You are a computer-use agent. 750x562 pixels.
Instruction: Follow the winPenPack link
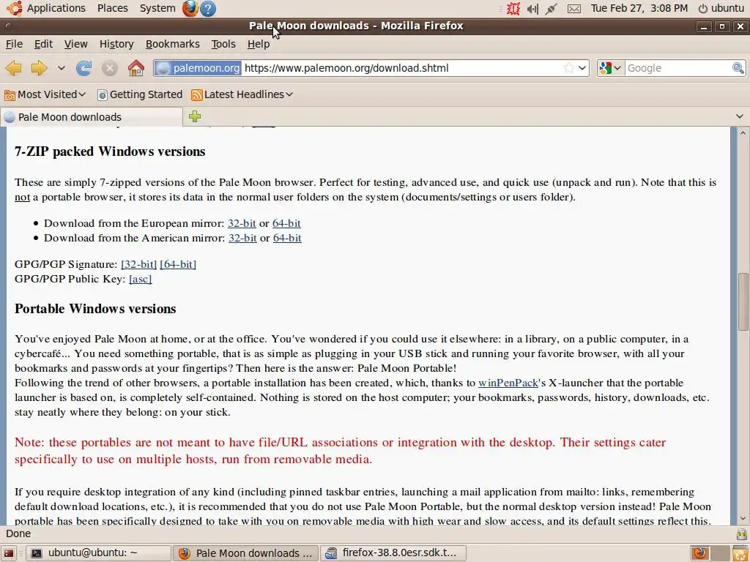click(508, 383)
